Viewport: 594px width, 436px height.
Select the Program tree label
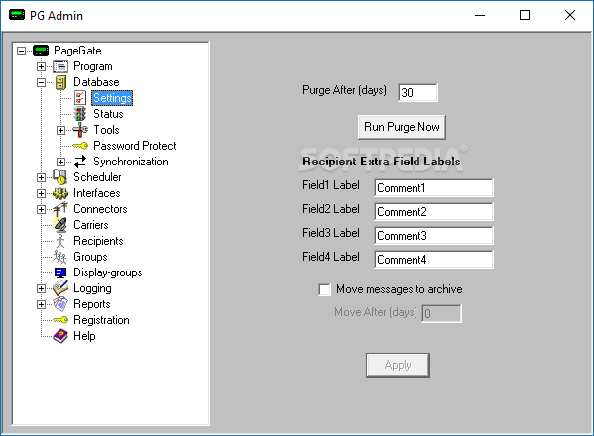(93, 66)
